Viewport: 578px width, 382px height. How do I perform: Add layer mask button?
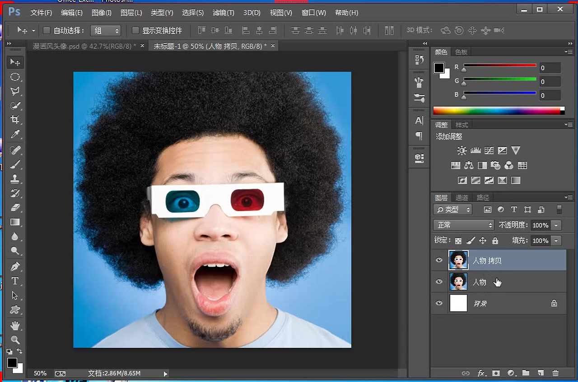(496, 373)
